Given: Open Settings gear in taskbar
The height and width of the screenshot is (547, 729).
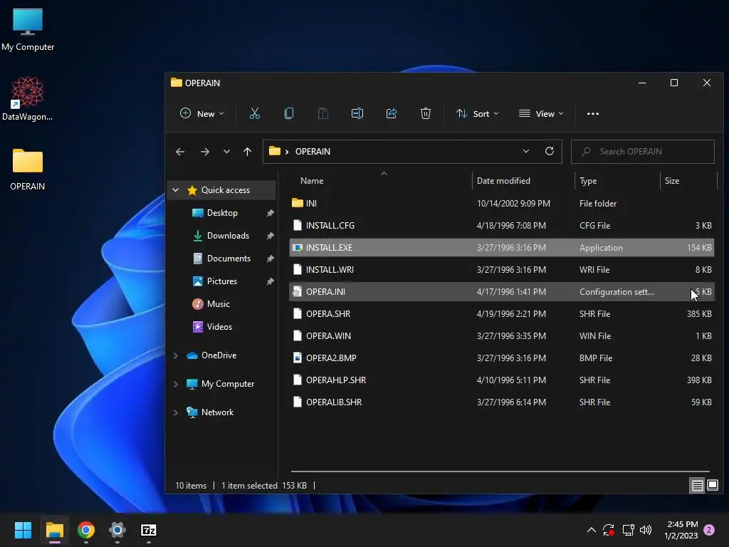Looking at the screenshot, I should 117,530.
